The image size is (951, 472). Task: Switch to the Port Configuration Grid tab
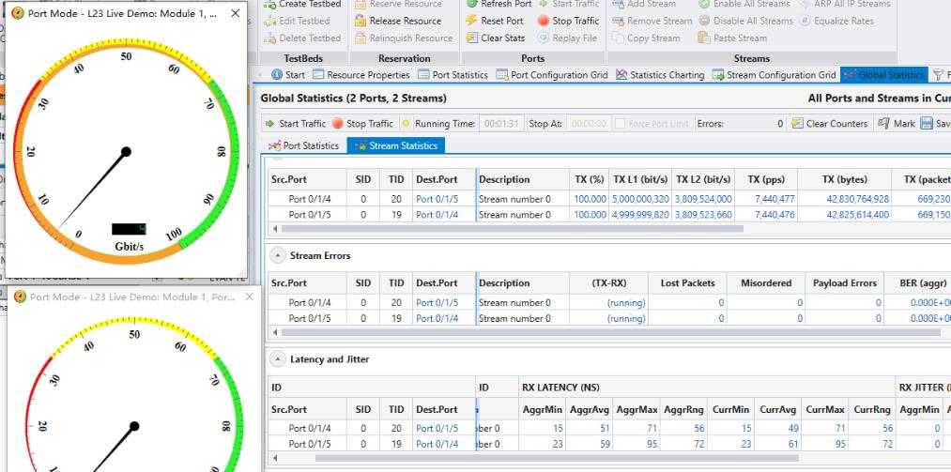[x=552, y=75]
